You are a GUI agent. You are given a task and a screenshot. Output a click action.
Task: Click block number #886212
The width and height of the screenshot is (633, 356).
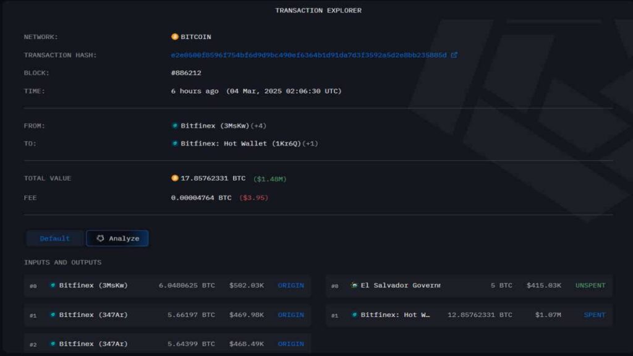tap(186, 73)
